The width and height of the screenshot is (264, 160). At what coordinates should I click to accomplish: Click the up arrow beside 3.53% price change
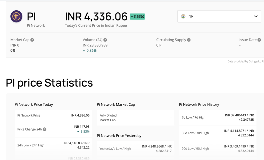point(78,132)
